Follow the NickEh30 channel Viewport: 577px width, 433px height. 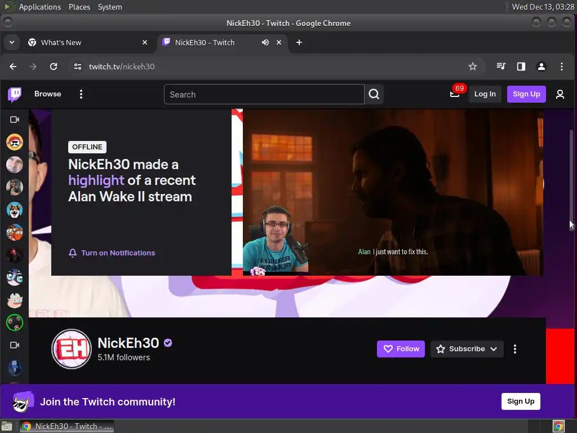click(x=401, y=348)
